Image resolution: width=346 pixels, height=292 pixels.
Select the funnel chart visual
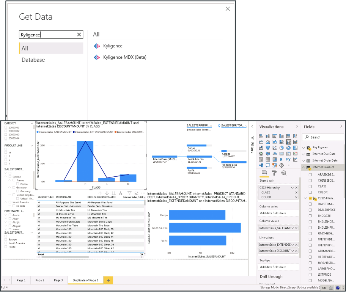point(268,148)
